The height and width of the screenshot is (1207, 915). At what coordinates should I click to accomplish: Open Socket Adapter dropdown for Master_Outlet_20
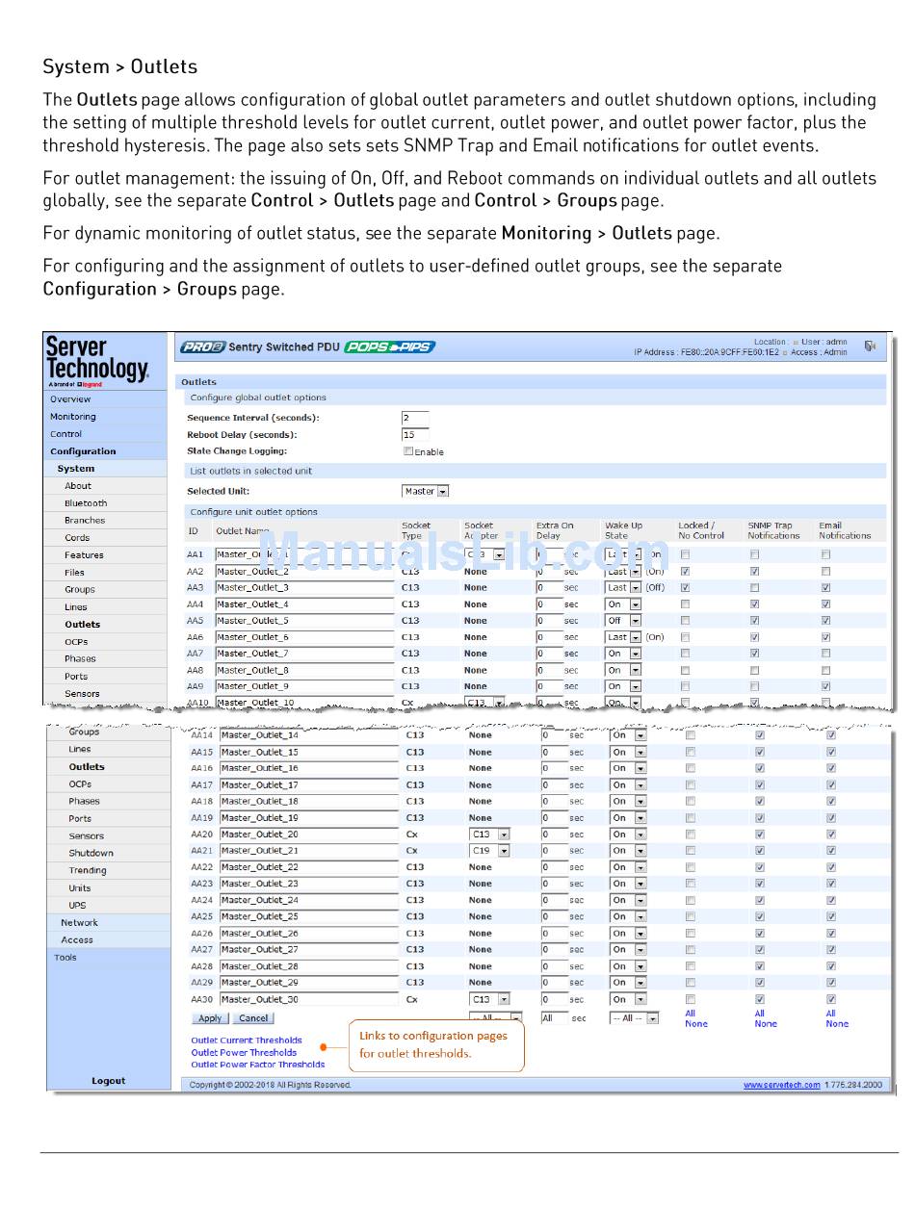click(489, 835)
